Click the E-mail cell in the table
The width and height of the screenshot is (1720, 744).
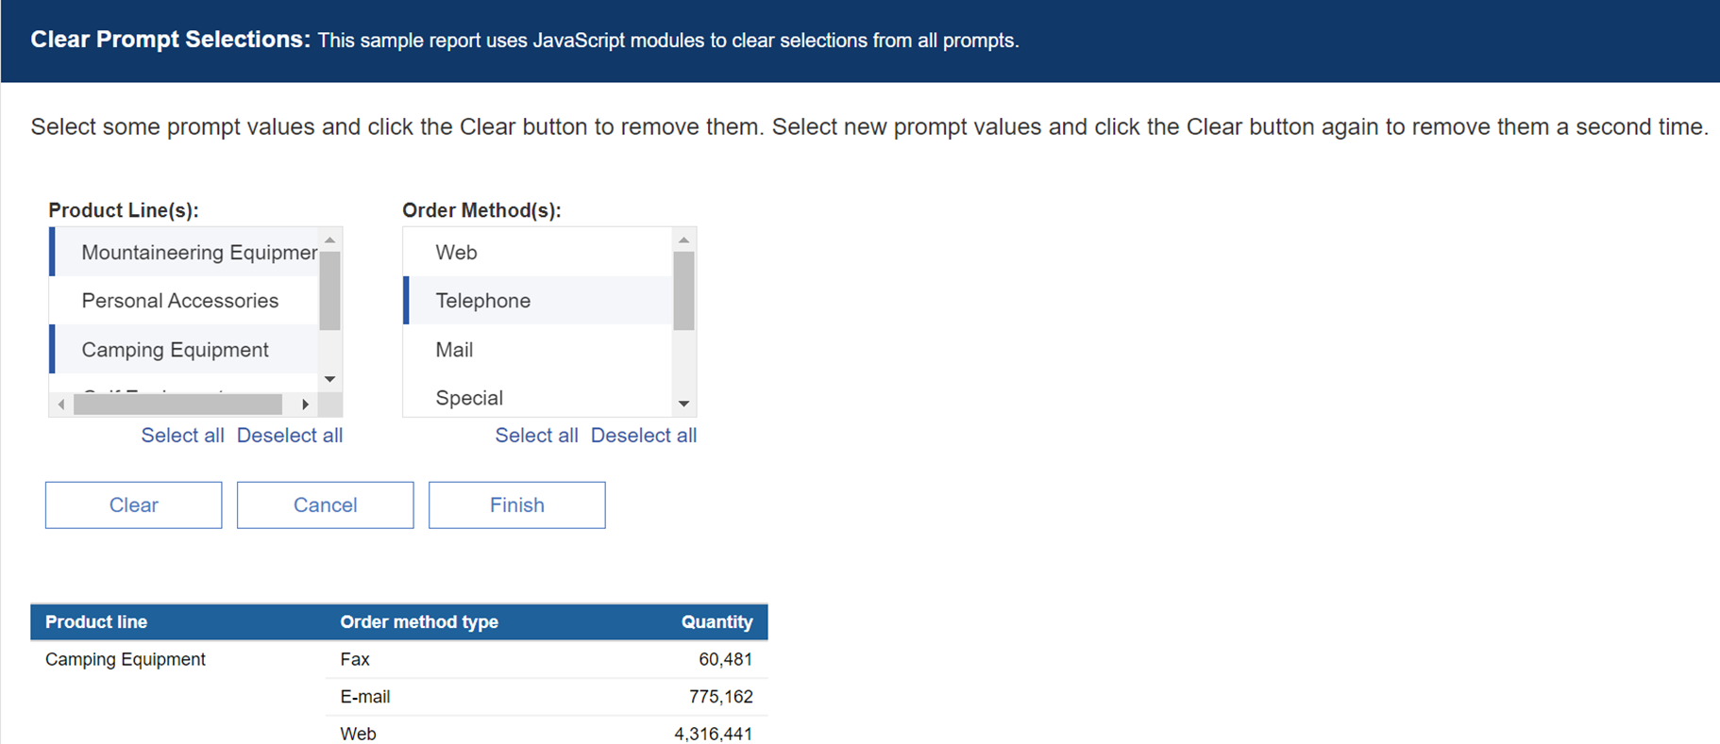click(365, 697)
